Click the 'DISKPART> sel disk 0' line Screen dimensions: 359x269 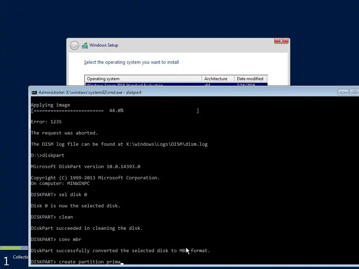tap(59, 195)
